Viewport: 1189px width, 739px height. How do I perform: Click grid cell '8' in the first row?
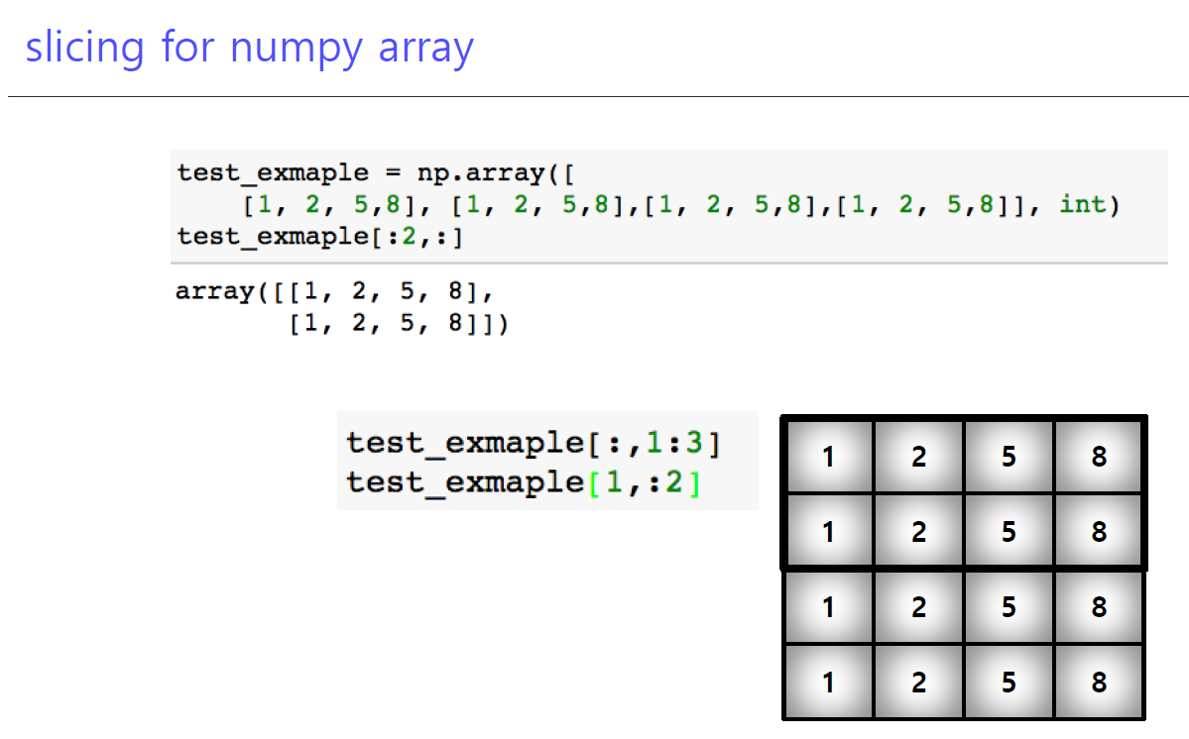(x=1099, y=457)
